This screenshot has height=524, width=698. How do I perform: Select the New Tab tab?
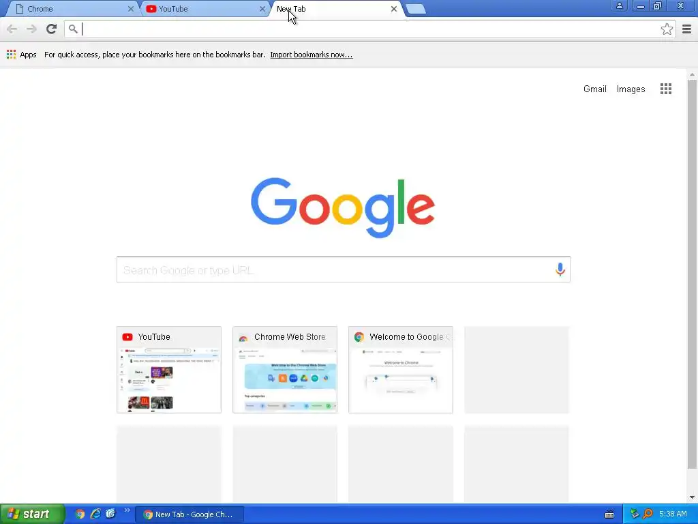336,9
